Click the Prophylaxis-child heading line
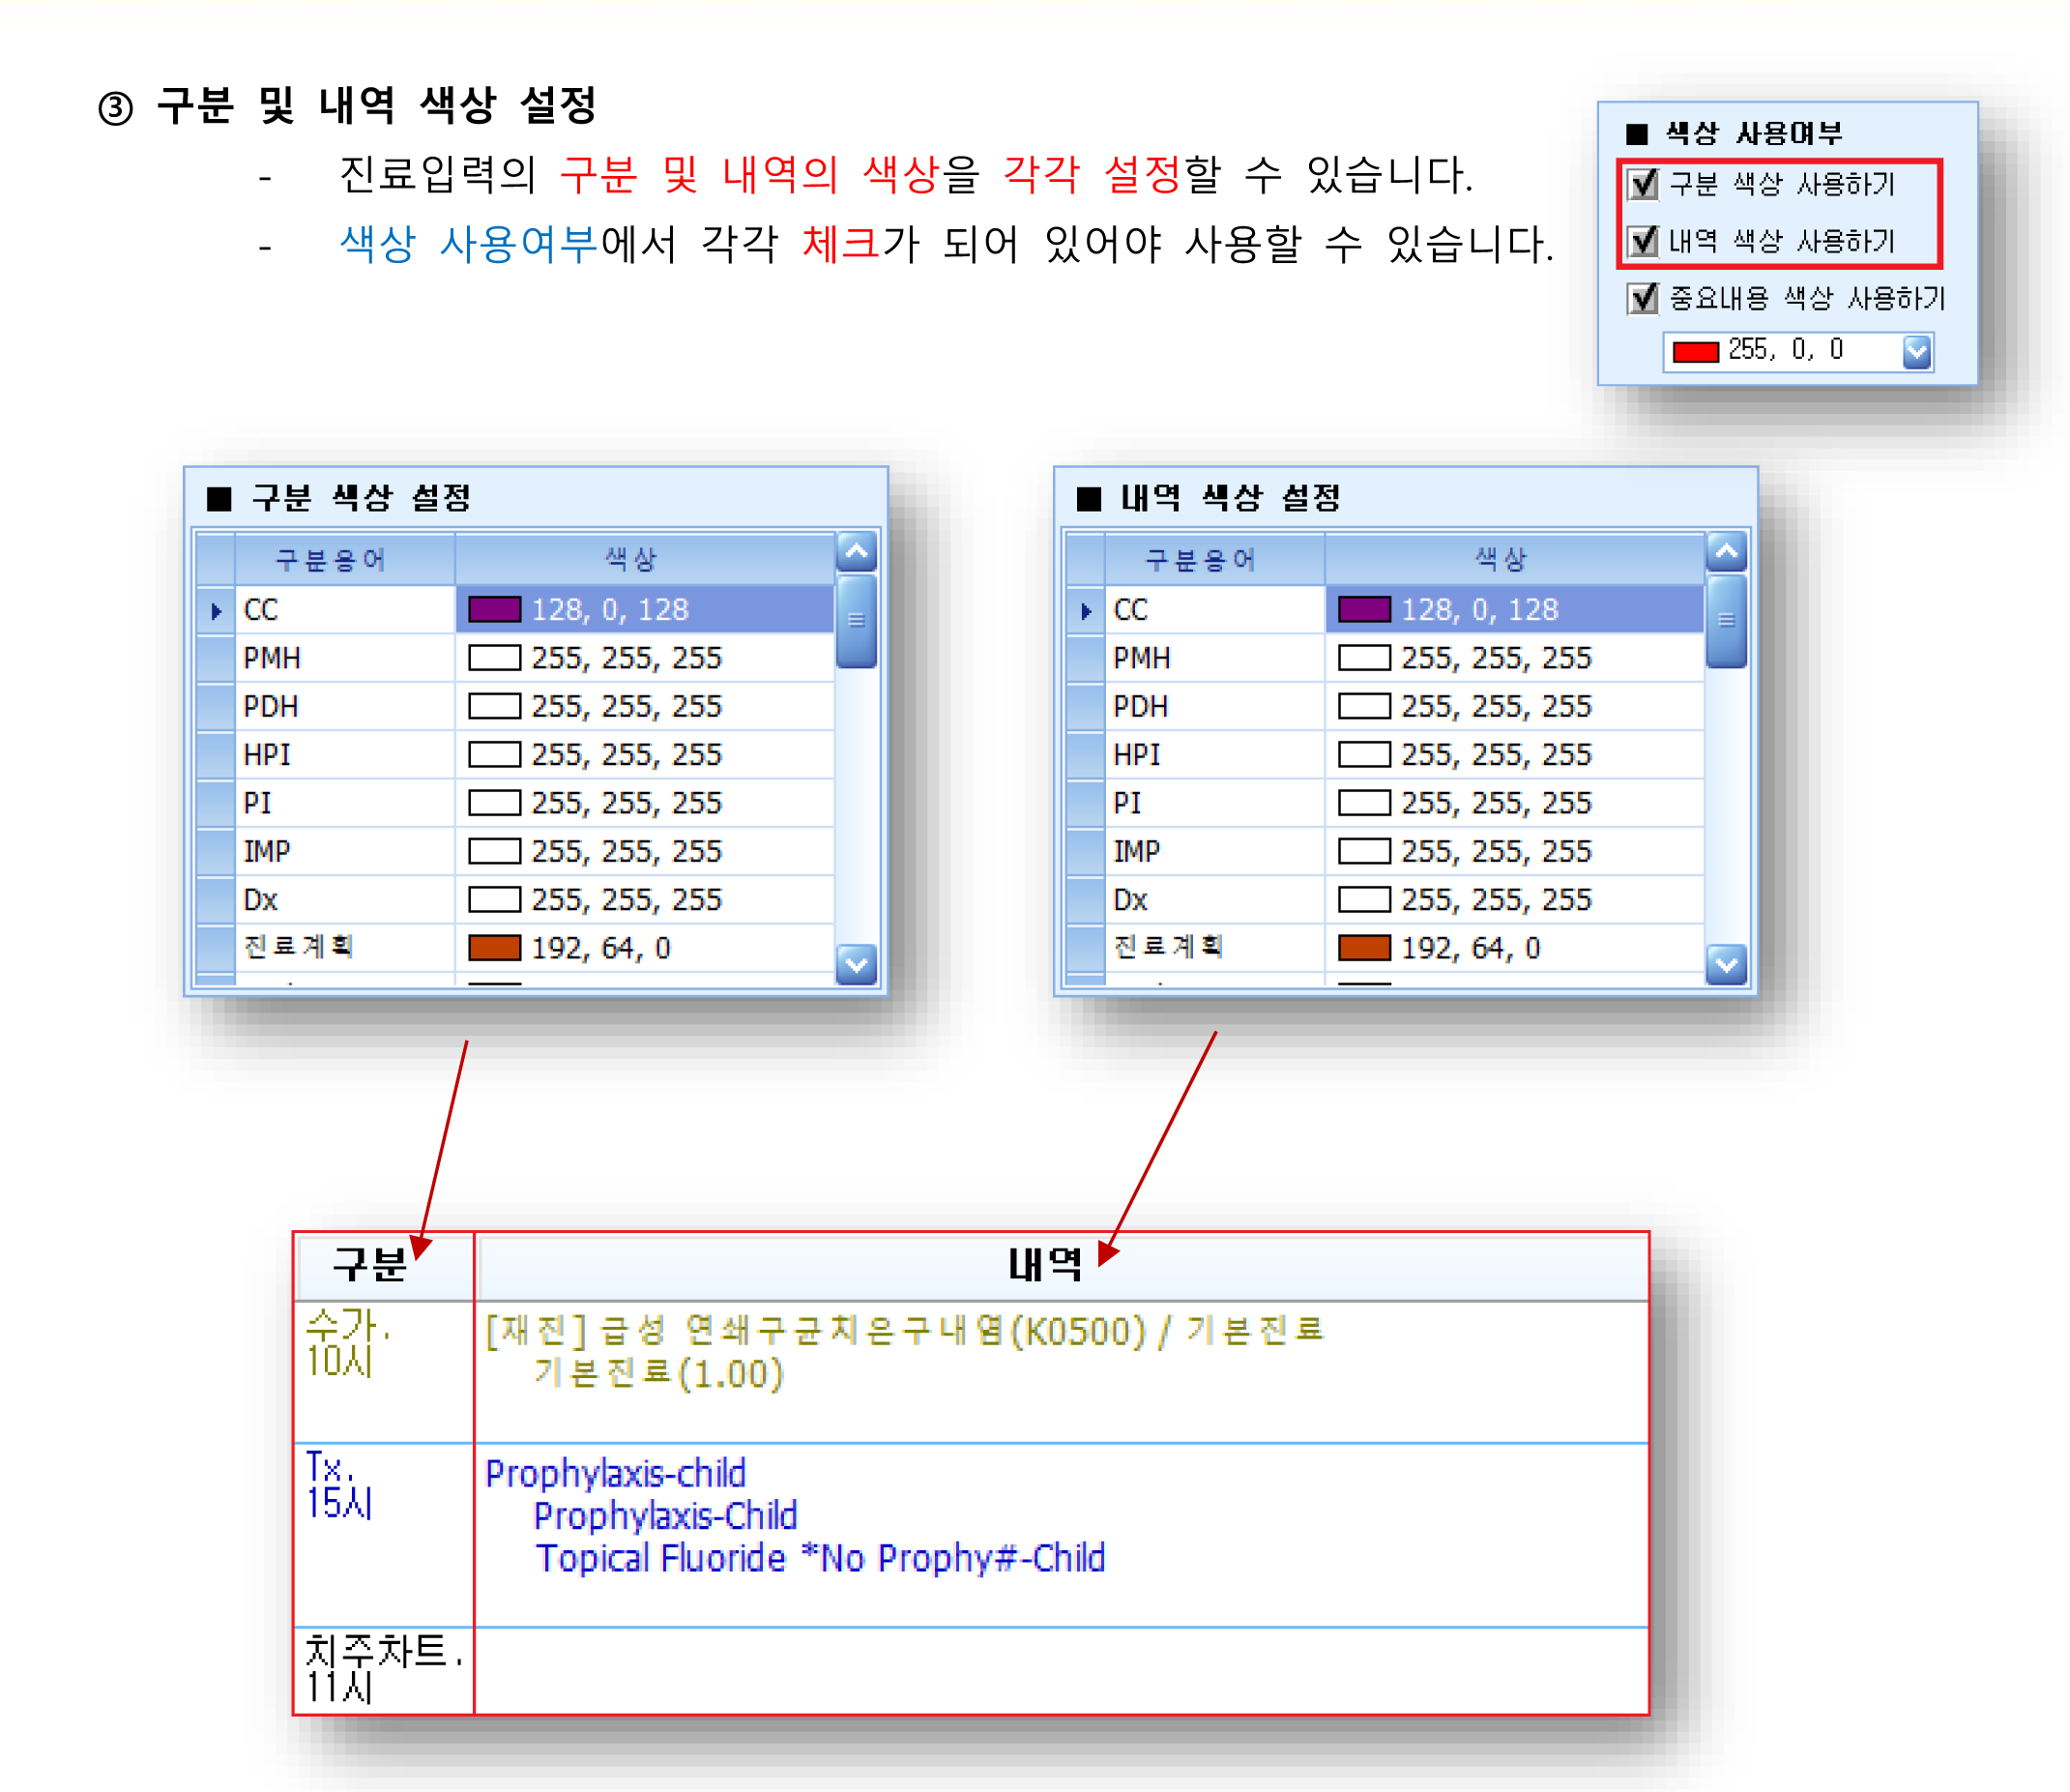Image resolution: width=2070 pixels, height=1792 pixels. (x=616, y=1474)
